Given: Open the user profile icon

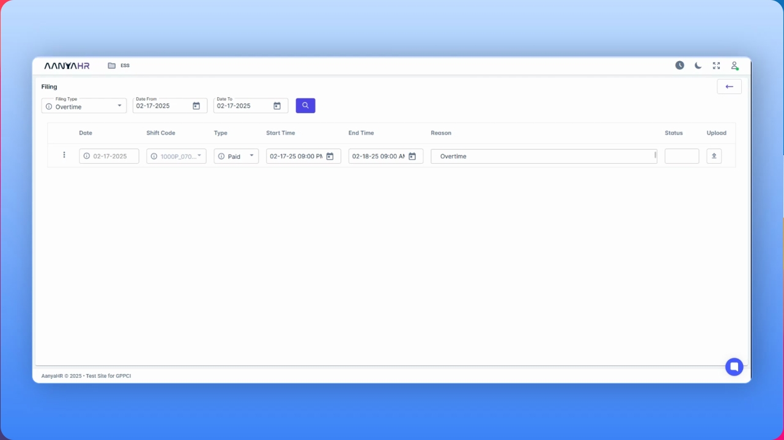Looking at the screenshot, I should click(x=735, y=65).
